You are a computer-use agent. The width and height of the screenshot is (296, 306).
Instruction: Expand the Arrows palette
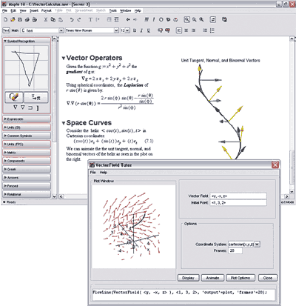click(27, 178)
